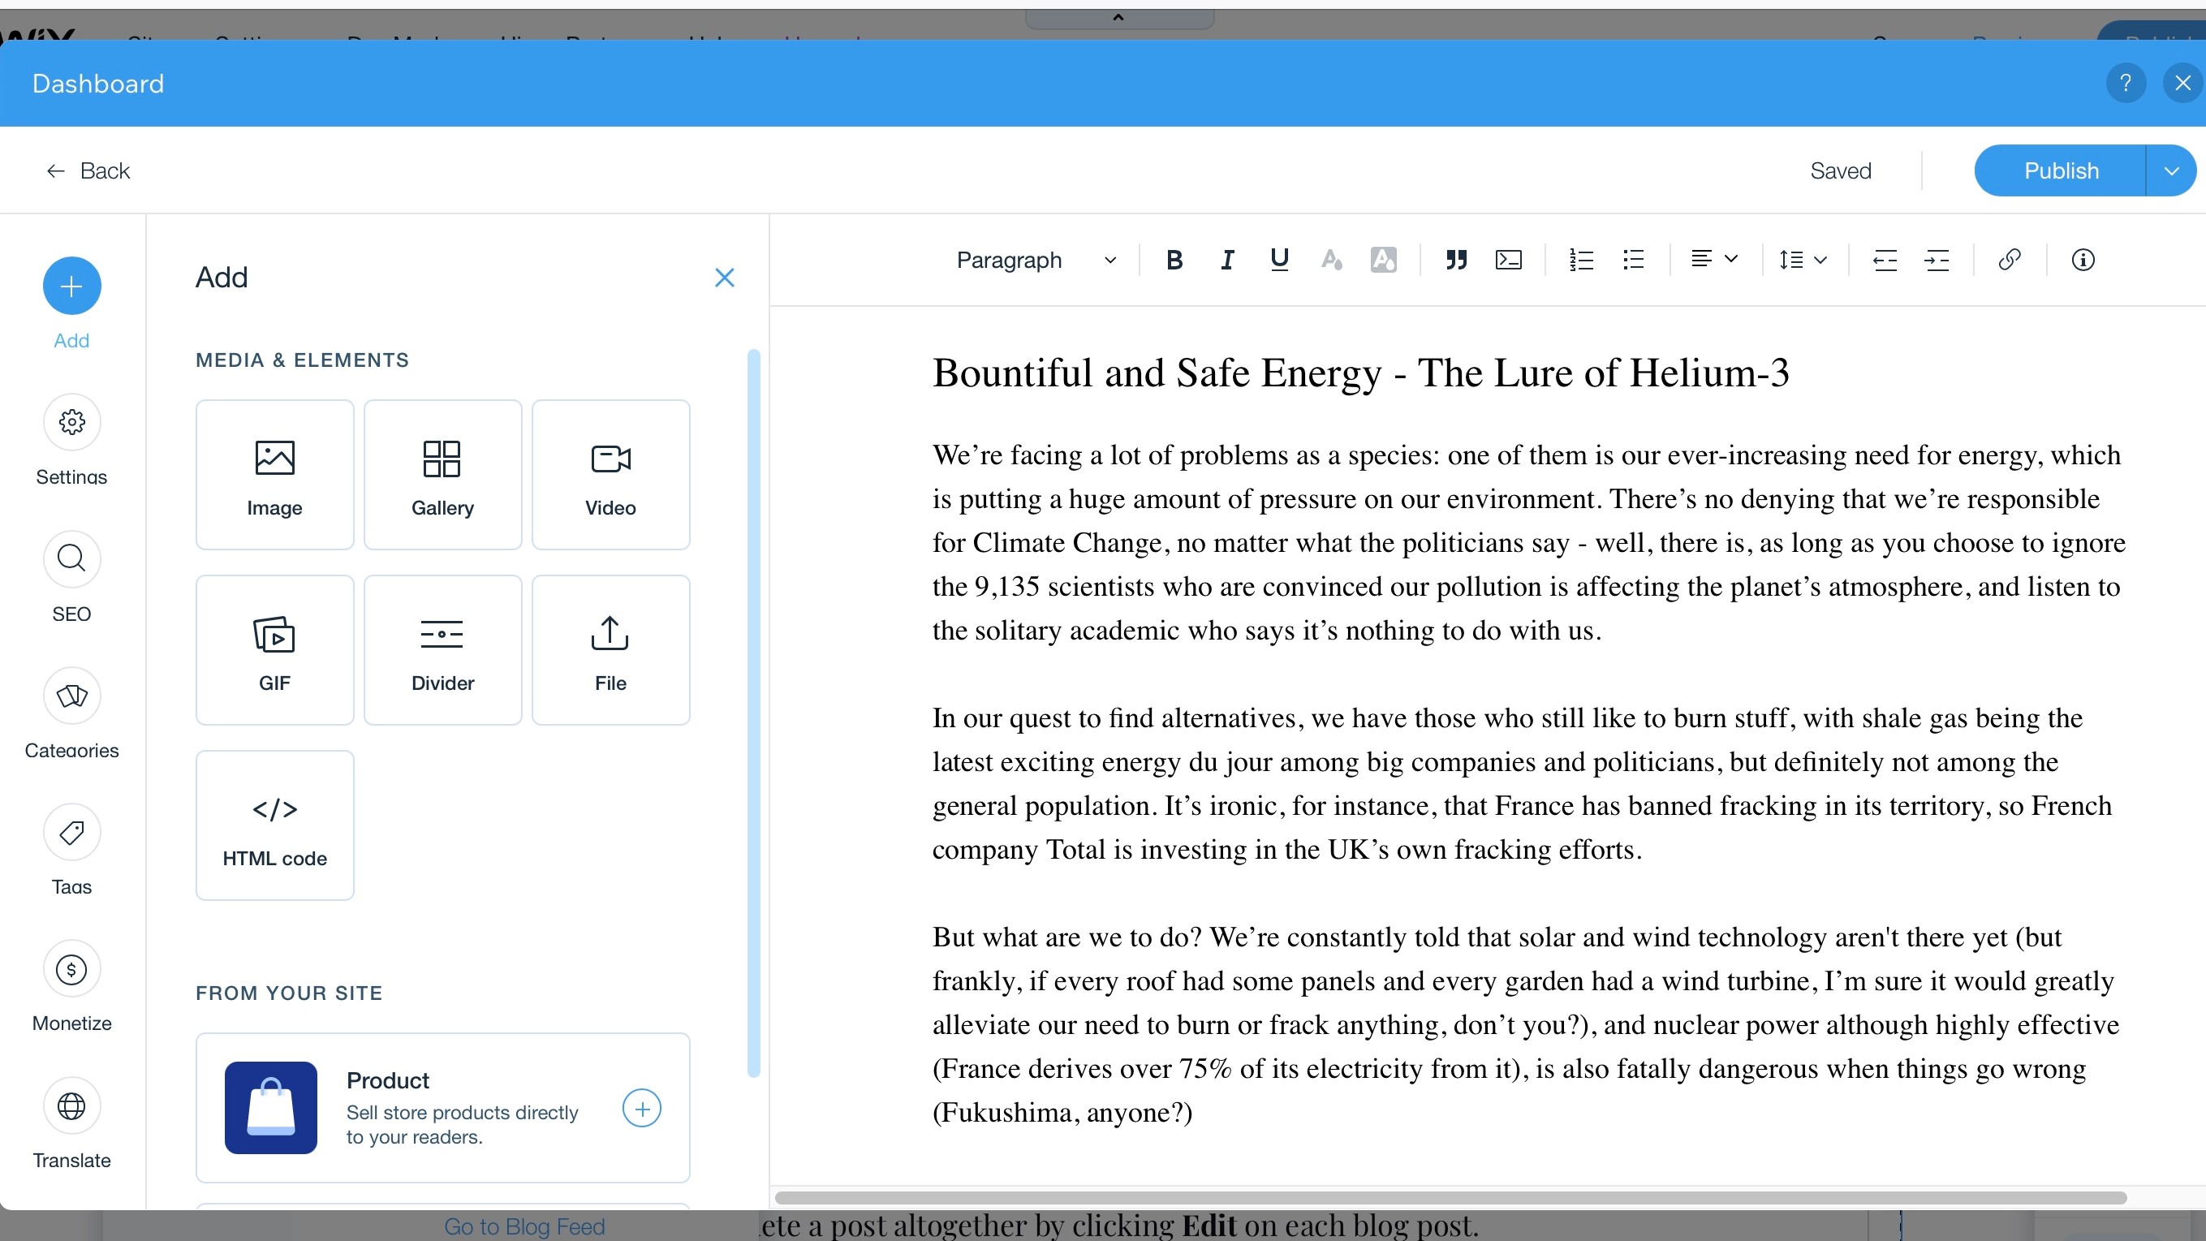The width and height of the screenshot is (2206, 1241).
Task: Apply numbered list formatting
Action: [1582, 260]
